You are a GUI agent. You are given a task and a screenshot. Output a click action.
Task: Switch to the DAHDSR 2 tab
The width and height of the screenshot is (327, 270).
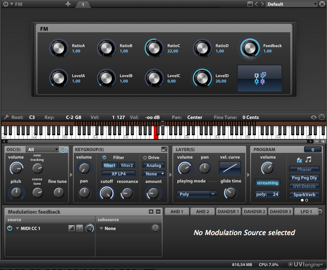255,212
